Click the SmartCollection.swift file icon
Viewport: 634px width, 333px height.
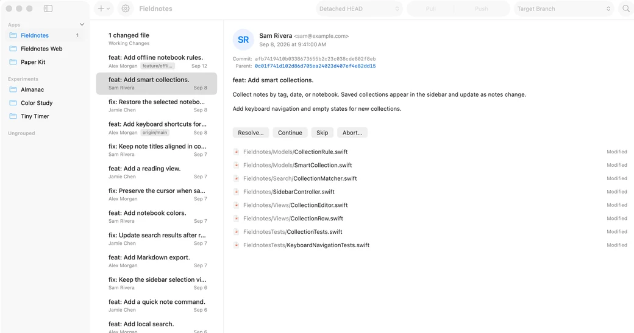pos(236,165)
